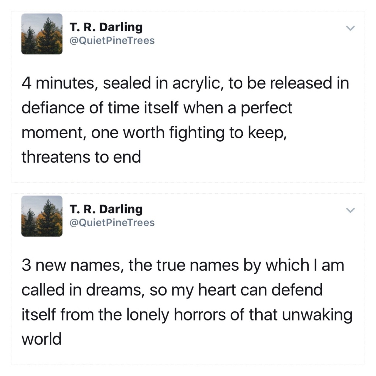Open T. R. Darling name above the '3 new names' tweet
376x376 pixels.
[x=106, y=209]
